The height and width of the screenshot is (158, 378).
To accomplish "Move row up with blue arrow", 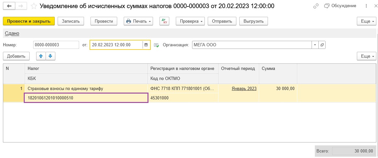I will [41, 56].
